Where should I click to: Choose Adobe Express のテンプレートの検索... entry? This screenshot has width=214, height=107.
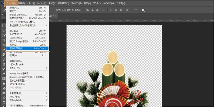[x=27, y=77]
